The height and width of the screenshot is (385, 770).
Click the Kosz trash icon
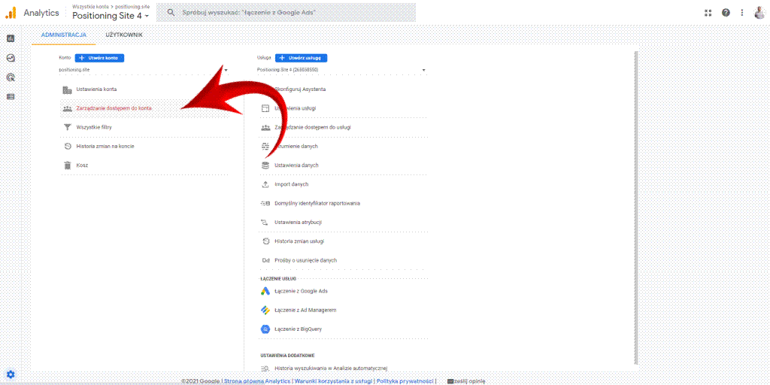click(68, 165)
